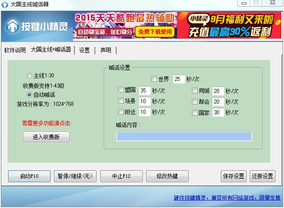Click the 保存设置 button
Image resolution: width=284 pixels, height=208 pixels.
[233, 176]
